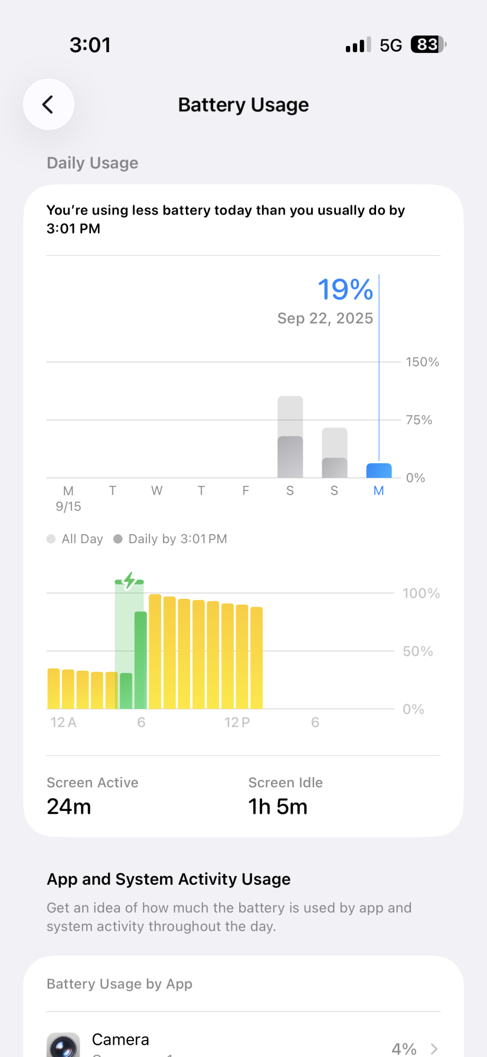Tap the Daily by 3:01 PM legend dot
Viewport: 487px width, 1057px height.
(118, 539)
